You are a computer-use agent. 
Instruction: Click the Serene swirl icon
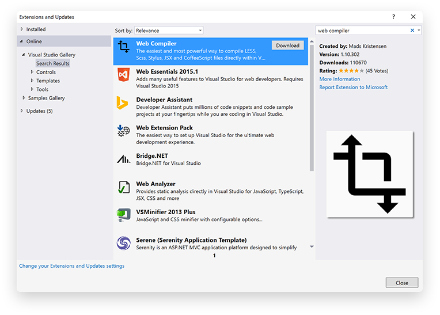(123, 243)
